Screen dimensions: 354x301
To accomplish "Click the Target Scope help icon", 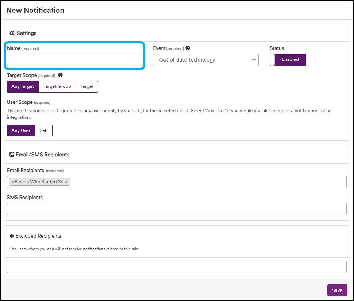I will (x=59, y=75).
